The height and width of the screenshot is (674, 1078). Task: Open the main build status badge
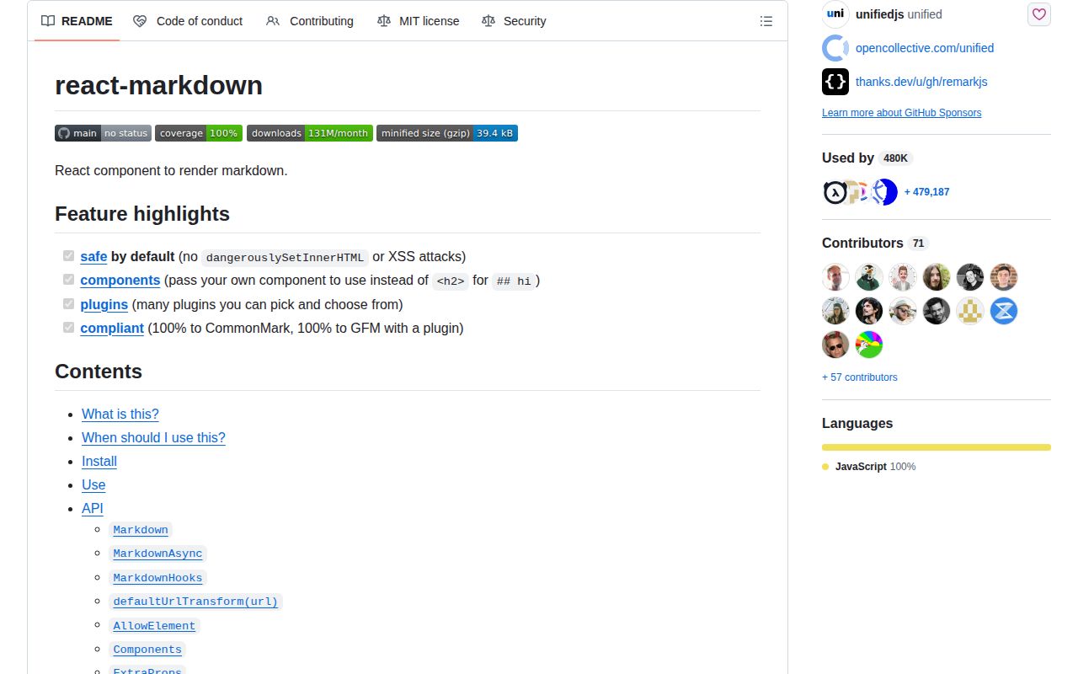(103, 133)
